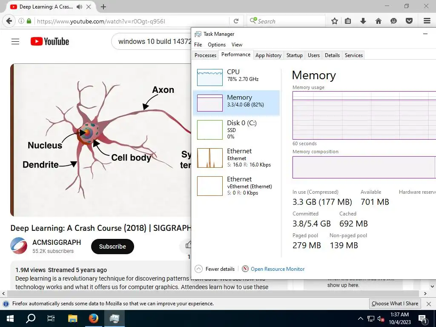436x327 pixels.
Task: Open the Firefox downloads arrow icon
Action: tap(363, 21)
